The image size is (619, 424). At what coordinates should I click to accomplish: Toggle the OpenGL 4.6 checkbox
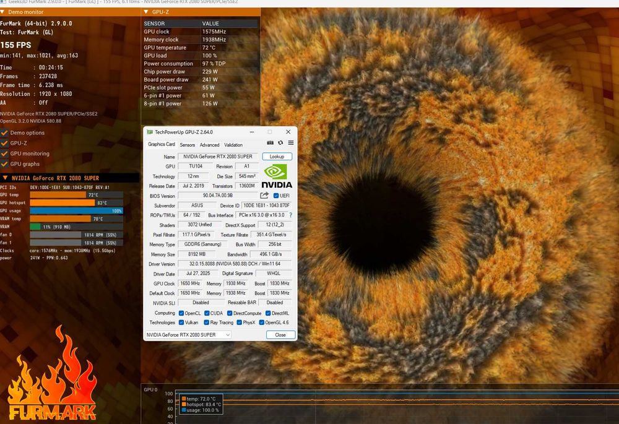(261, 322)
